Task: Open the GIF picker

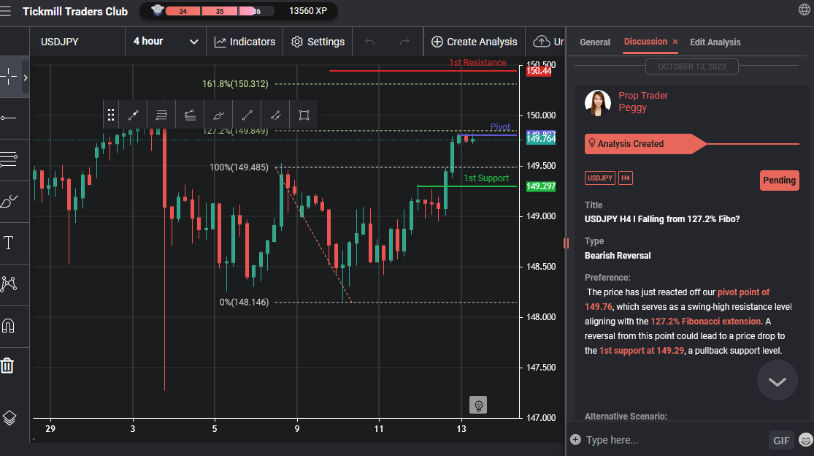Action: [781, 441]
